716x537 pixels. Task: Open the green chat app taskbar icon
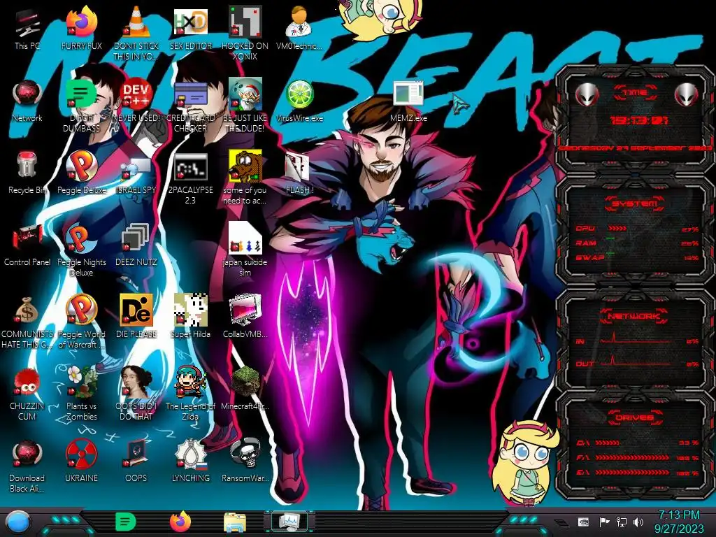[x=126, y=522]
